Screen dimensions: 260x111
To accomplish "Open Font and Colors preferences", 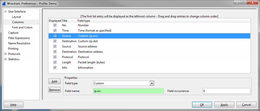I will (x=22, y=27).
